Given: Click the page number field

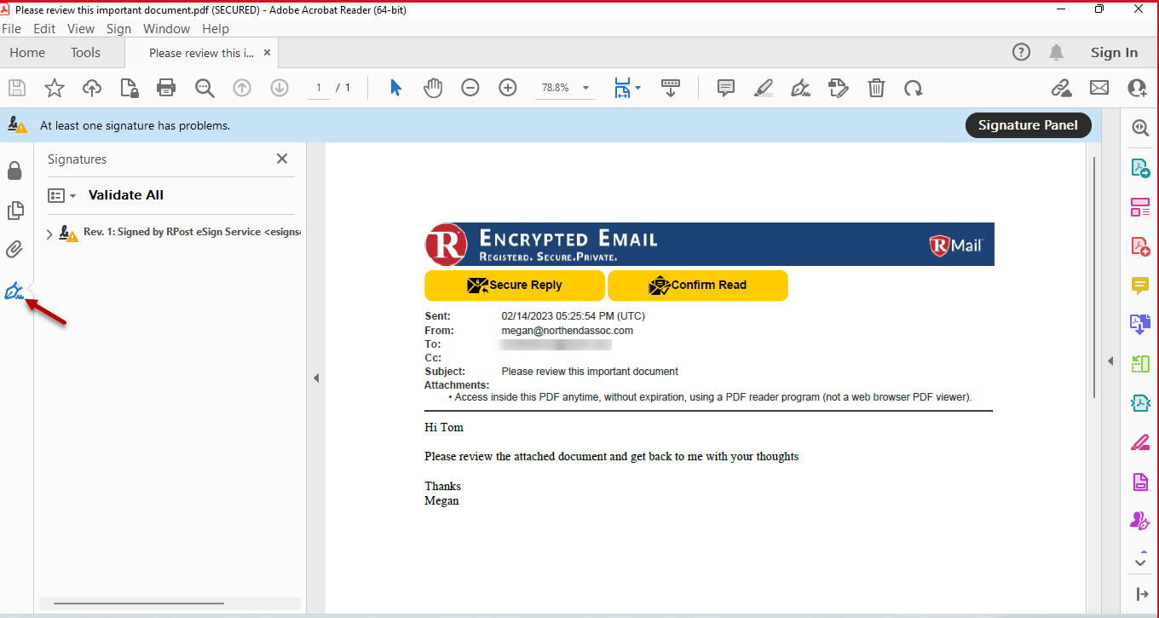Looking at the screenshot, I should pos(319,88).
